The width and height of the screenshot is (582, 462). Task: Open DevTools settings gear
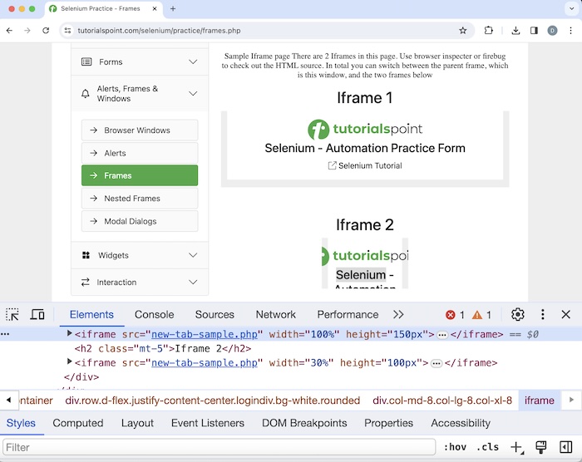point(518,315)
